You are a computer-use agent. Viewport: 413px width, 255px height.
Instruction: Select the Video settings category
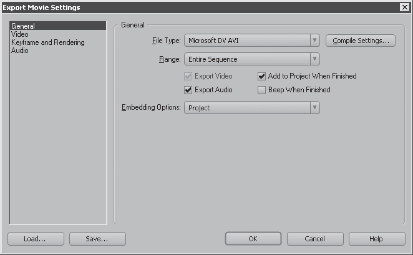(20, 34)
